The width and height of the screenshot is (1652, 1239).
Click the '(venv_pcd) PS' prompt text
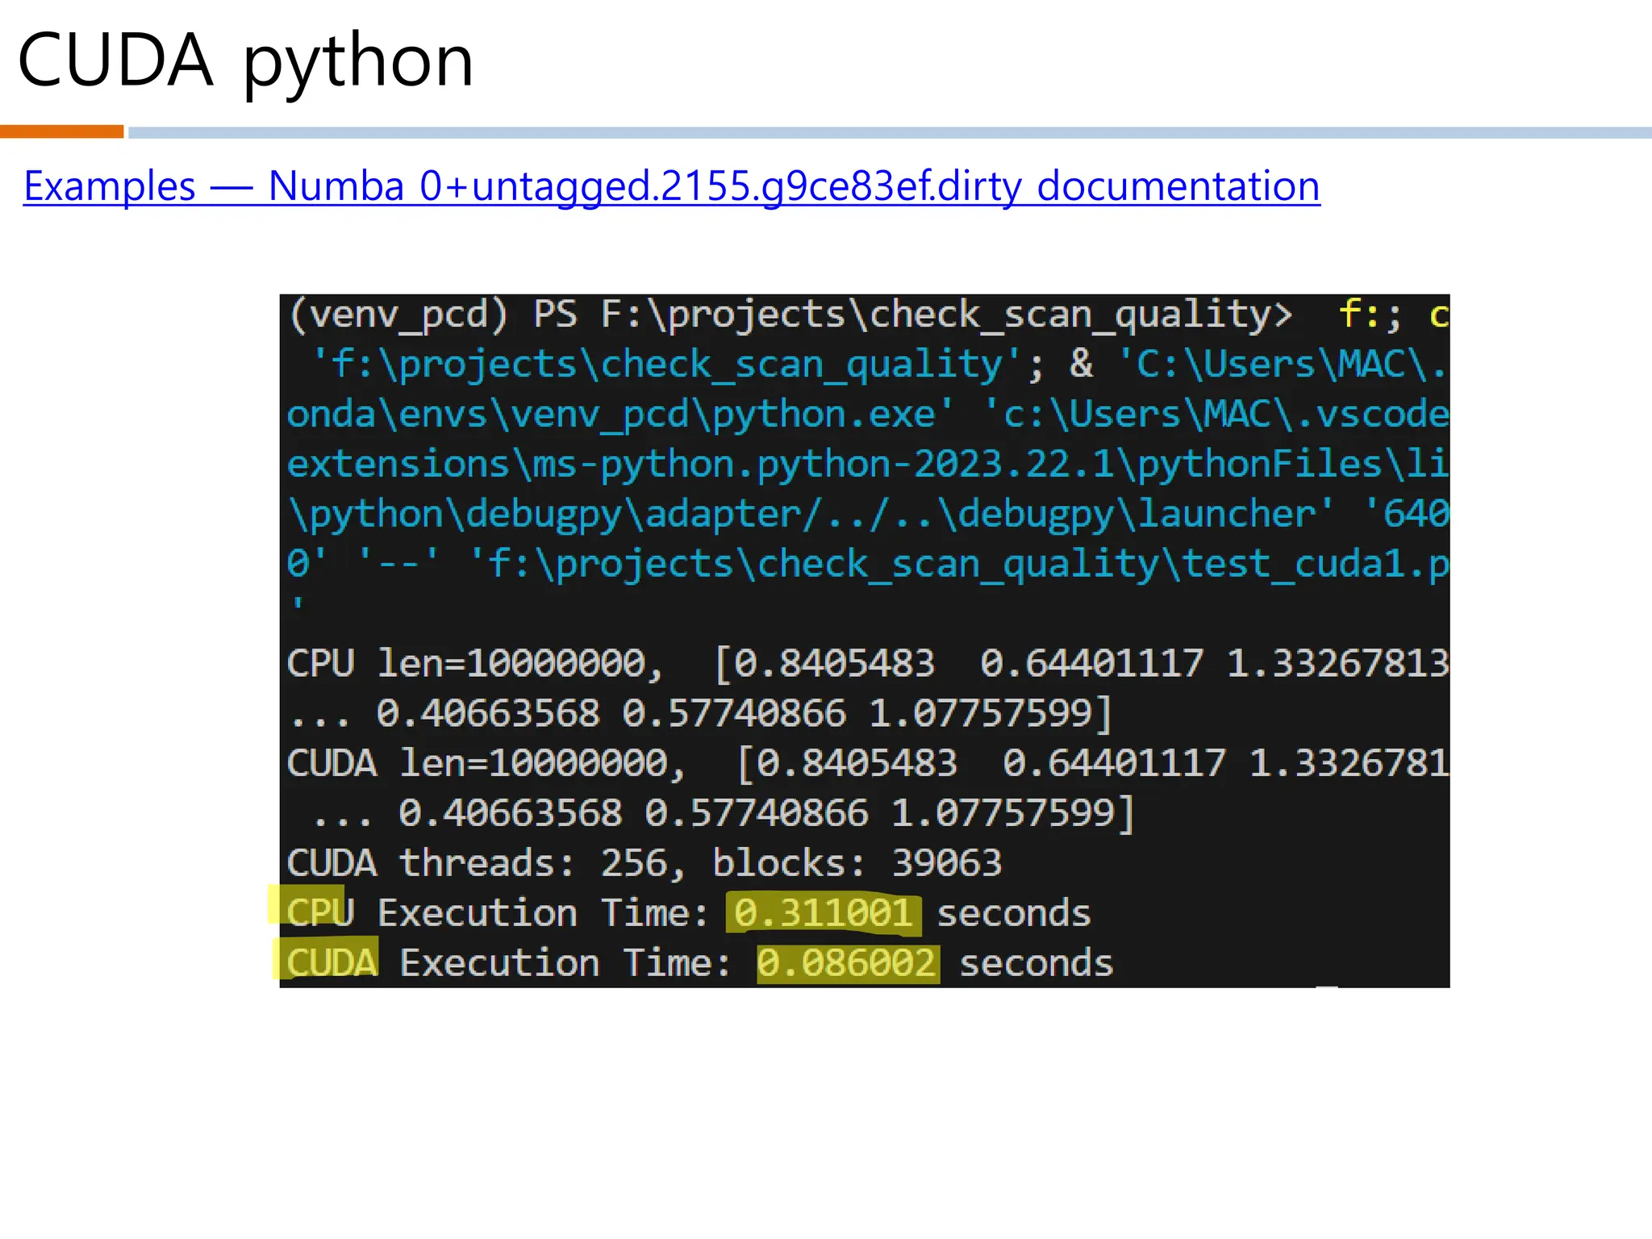(432, 315)
